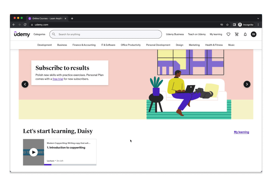The image size is (272, 186).
Task: Click the search magnifier icon
Action: [54, 34]
